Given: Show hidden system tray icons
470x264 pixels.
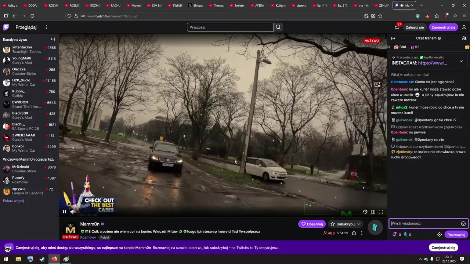Looking at the screenshot, I should click(x=420, y=259).
